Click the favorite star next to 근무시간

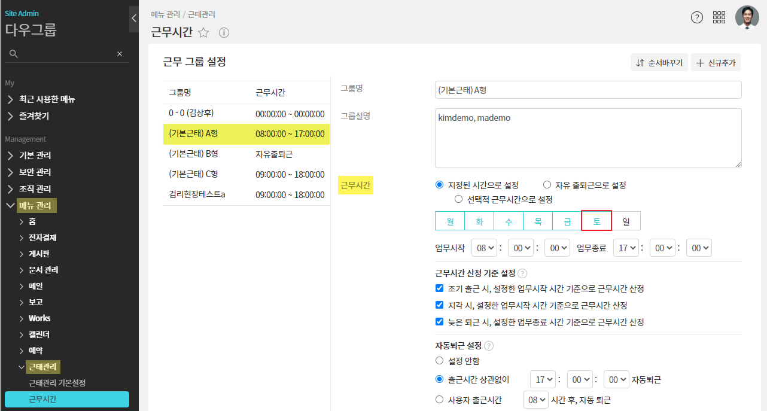pos(203,33)
